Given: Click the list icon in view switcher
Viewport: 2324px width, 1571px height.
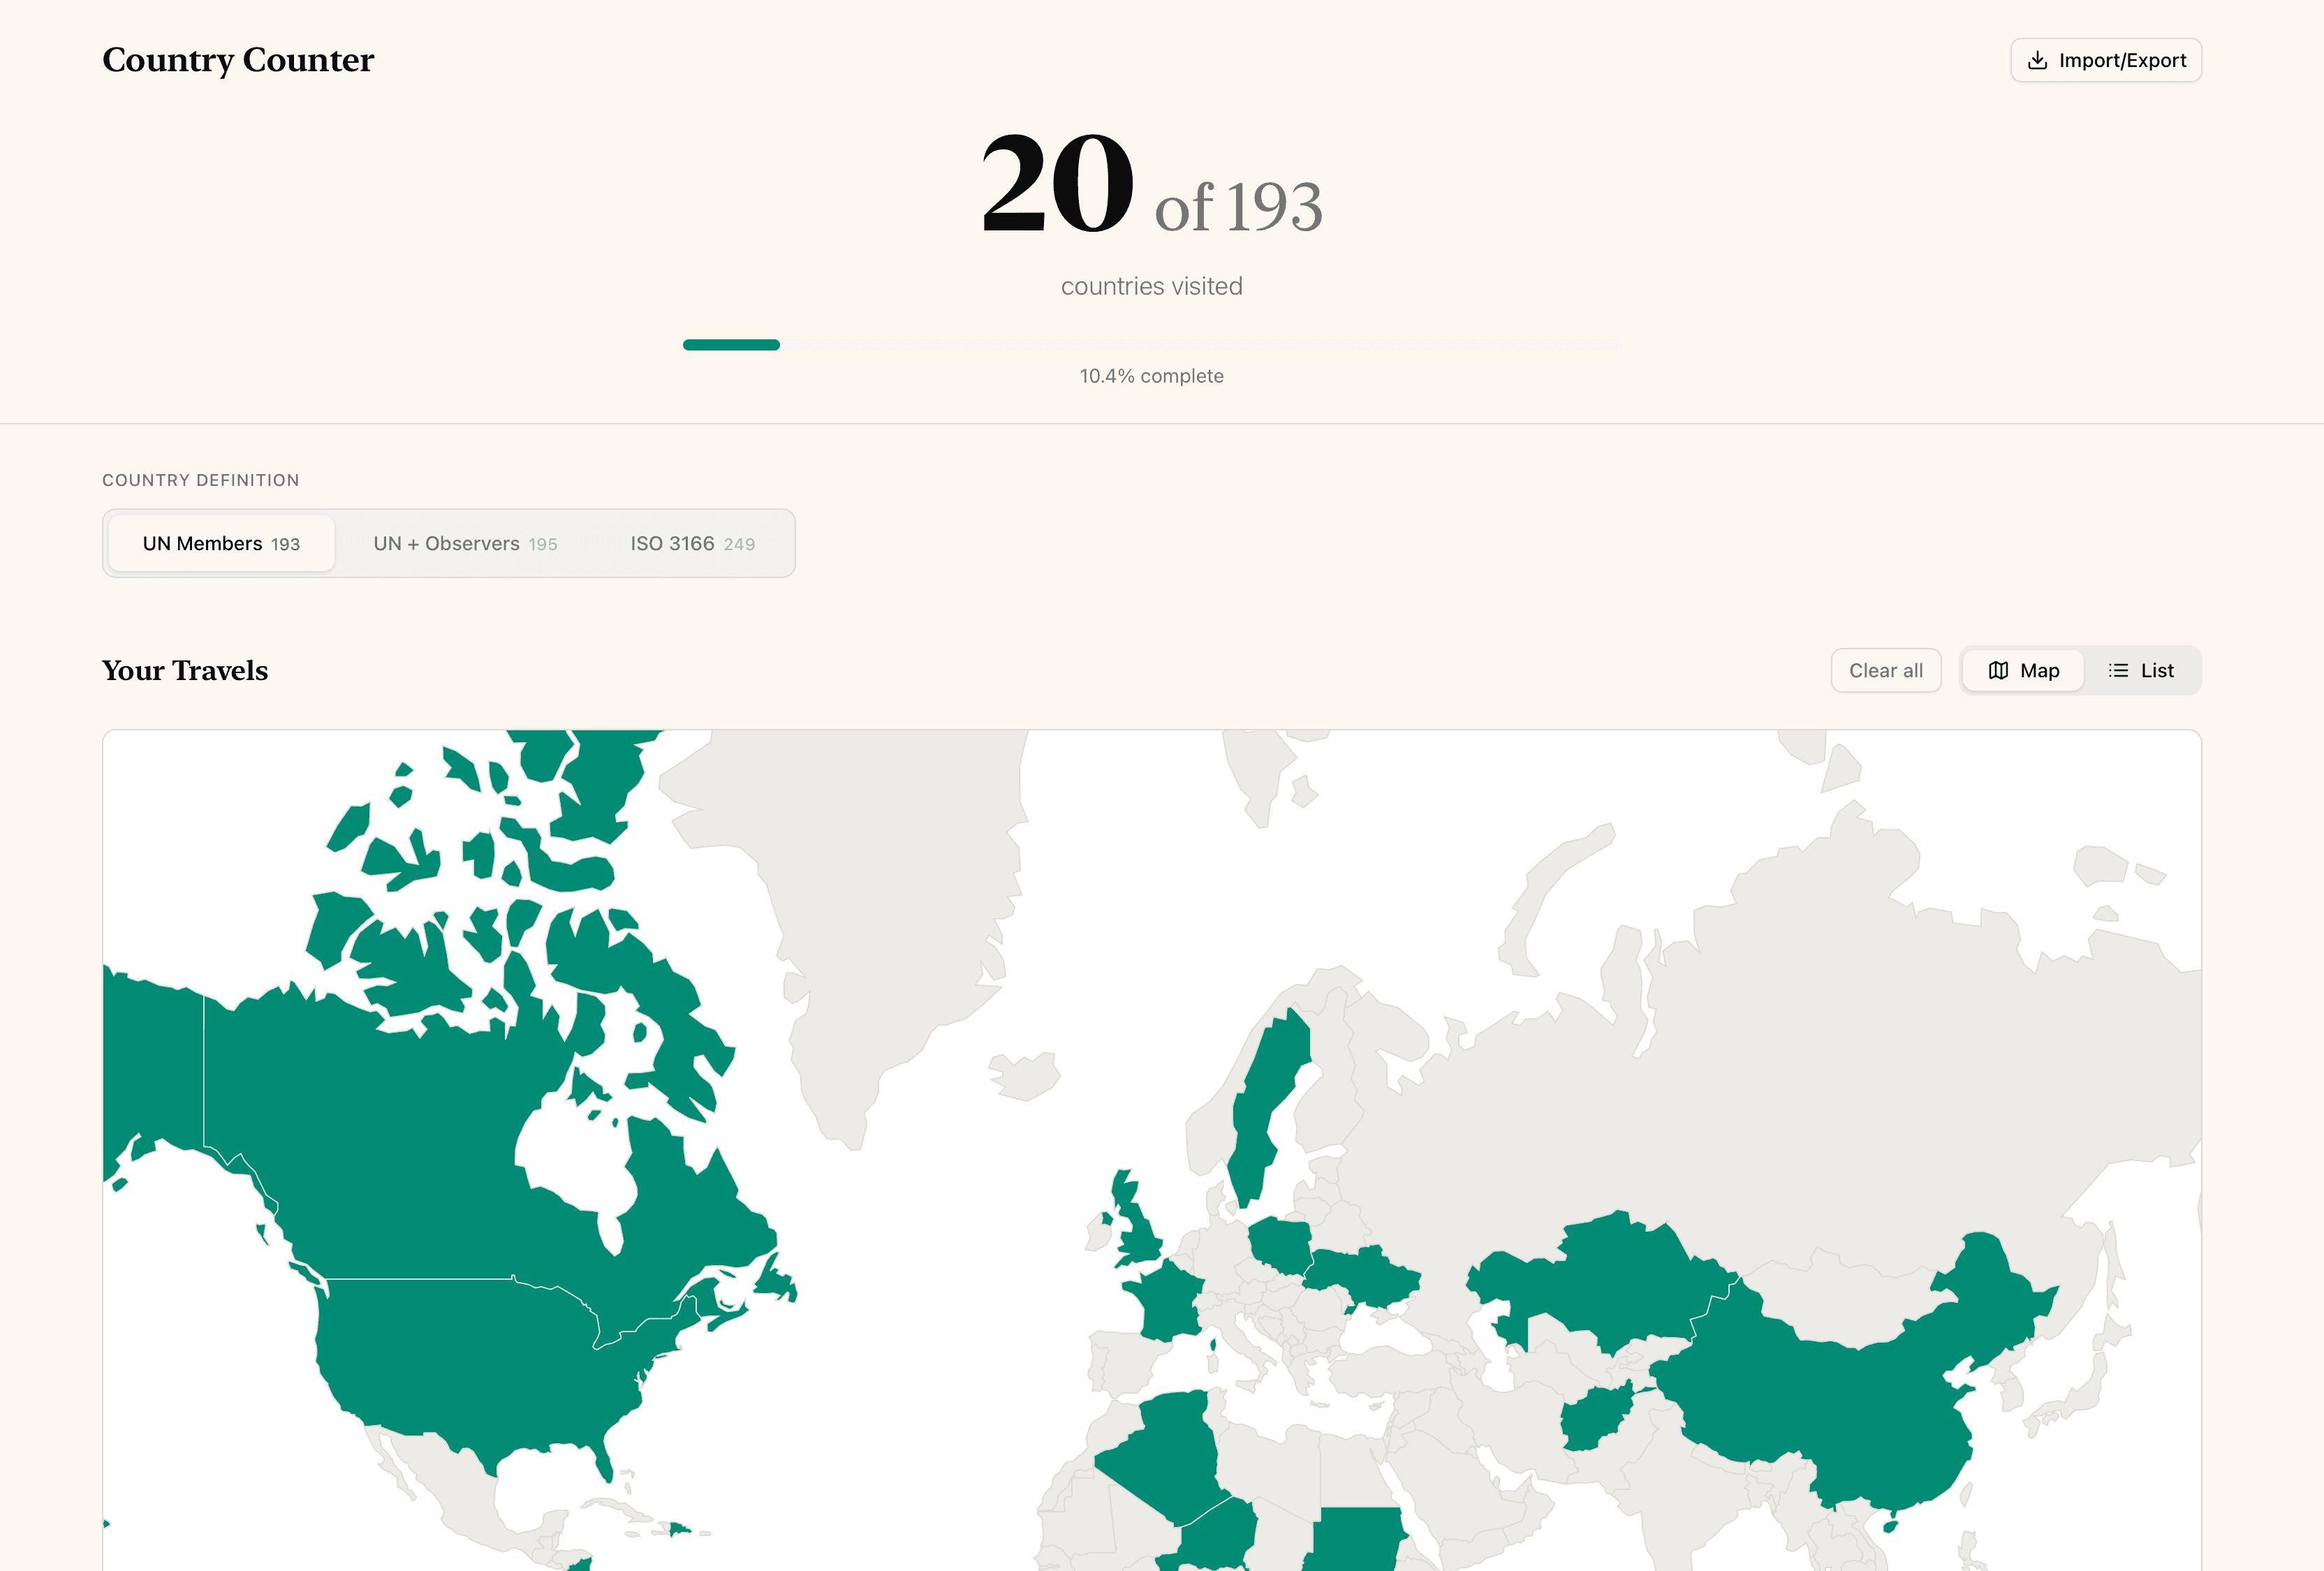Looking at the screenshot, I should coord(2117,671).
